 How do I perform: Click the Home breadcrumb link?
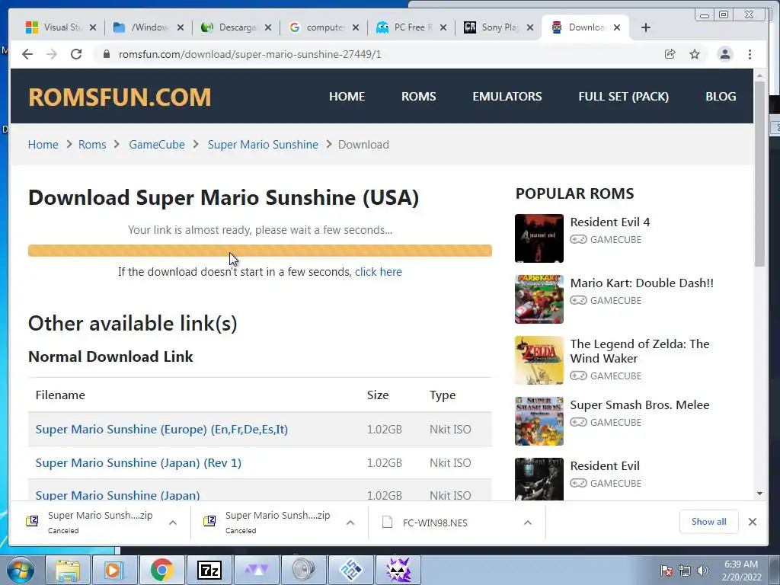coord(43,145)
